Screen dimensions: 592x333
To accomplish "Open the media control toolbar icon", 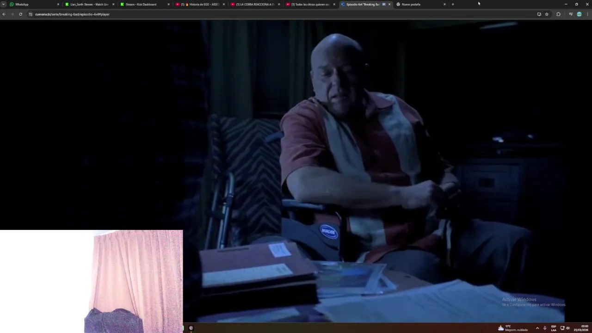I will (571, 14).
